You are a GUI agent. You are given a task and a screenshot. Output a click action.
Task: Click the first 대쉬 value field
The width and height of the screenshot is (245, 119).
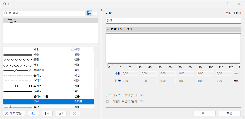point(130,74)
